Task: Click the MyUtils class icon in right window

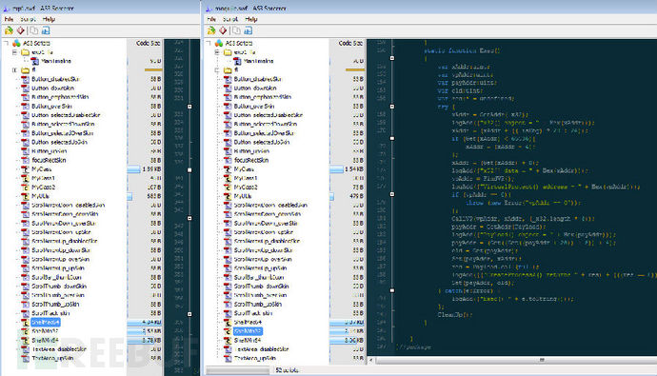Action: point(228,196)
